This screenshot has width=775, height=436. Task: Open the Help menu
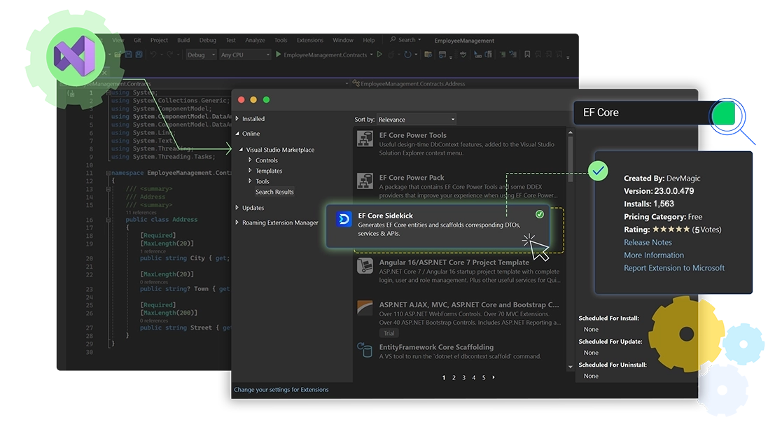click(369, 40)
